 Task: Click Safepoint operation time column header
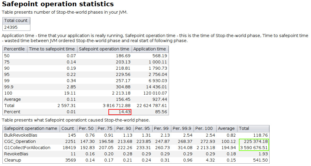pyautogui.click(x=104, y=49)
